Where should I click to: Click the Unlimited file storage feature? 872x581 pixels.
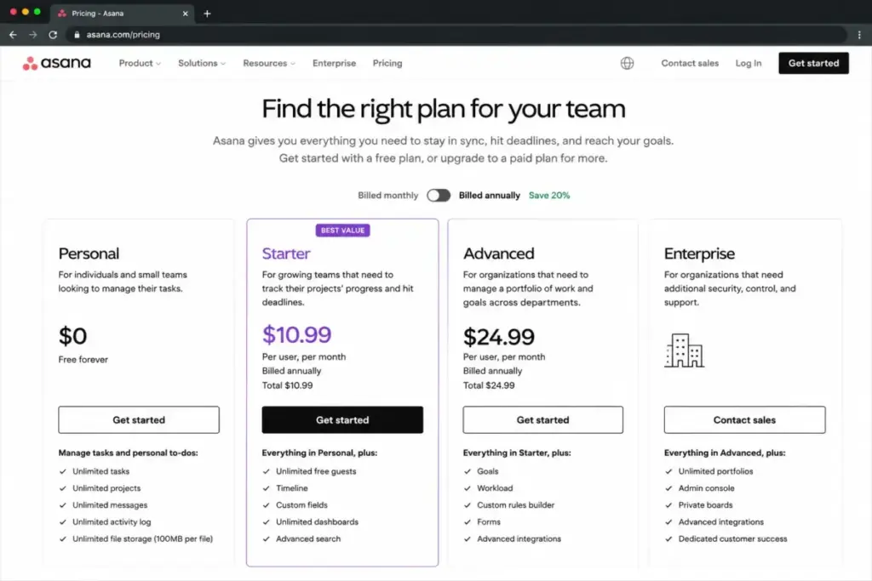click(x=142, y=538)
